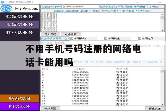166x111 pixels.
Task: Select table row with 13600730362
Action: pos(101,83)
